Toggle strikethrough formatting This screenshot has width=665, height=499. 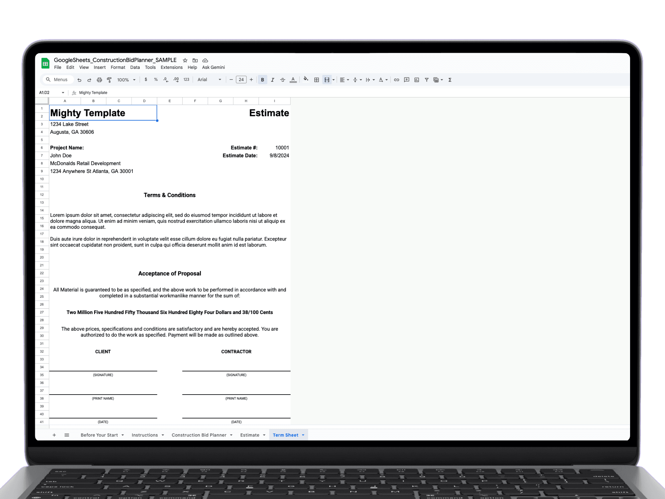tap(283, 80)
